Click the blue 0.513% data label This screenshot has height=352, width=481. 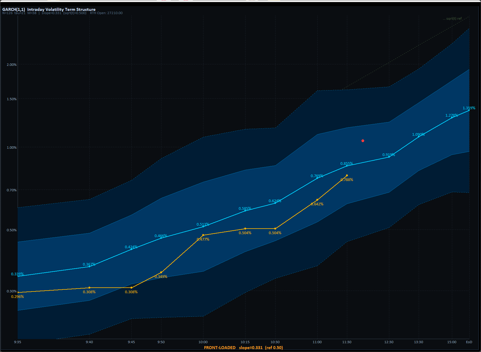tap(203, 224)
